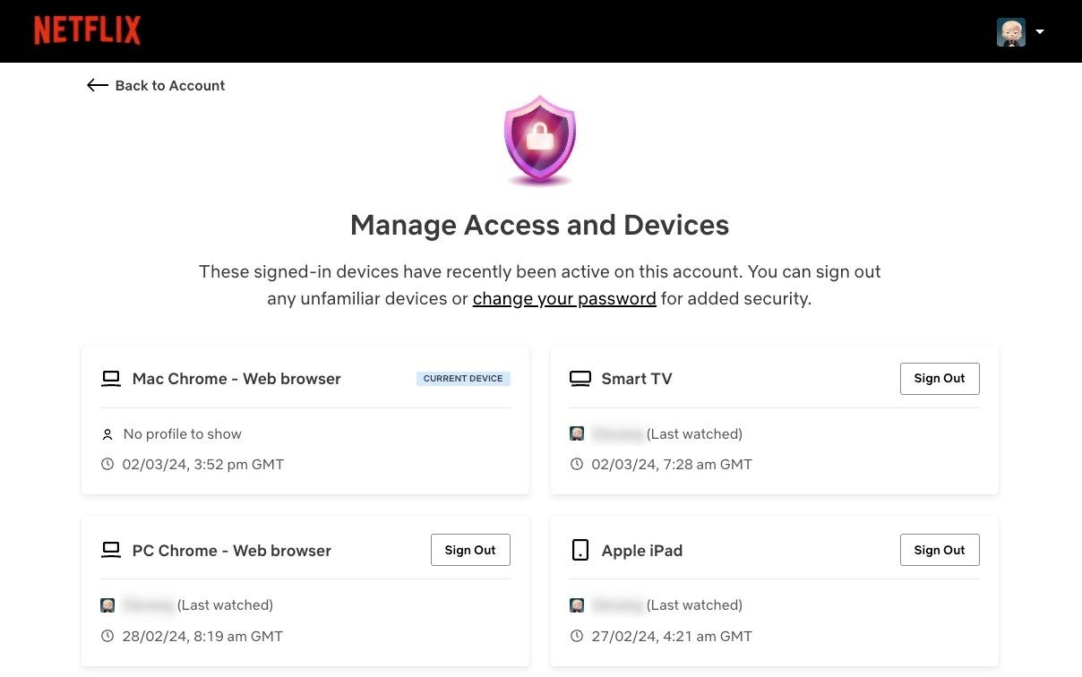Click the pink security shield icon
Image resolution: width=1082 pixels, height=677 pixels.
click(x=539, y=140)
